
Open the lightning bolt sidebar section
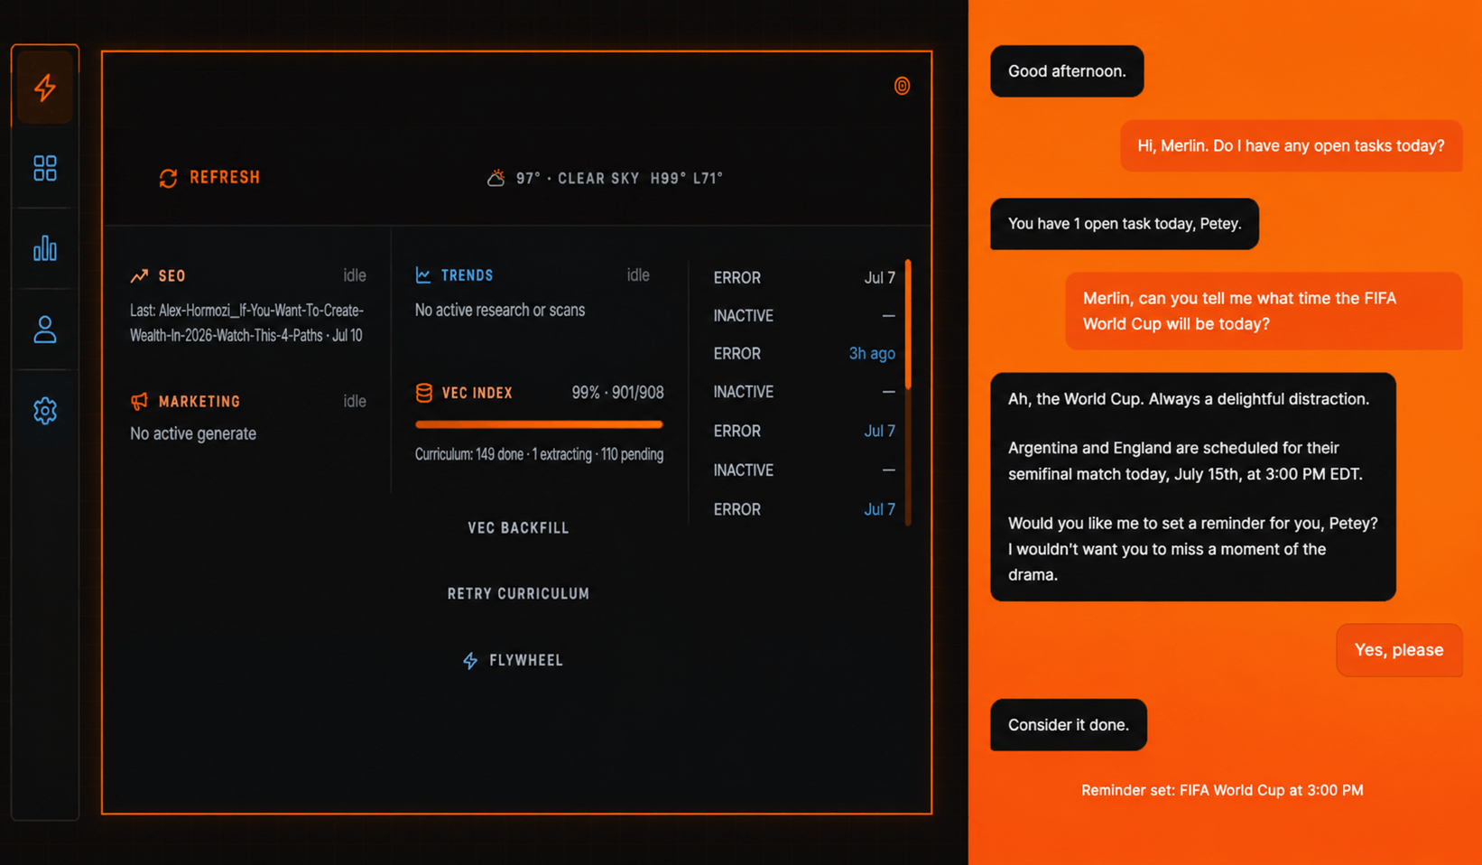(x=45, y=87)
